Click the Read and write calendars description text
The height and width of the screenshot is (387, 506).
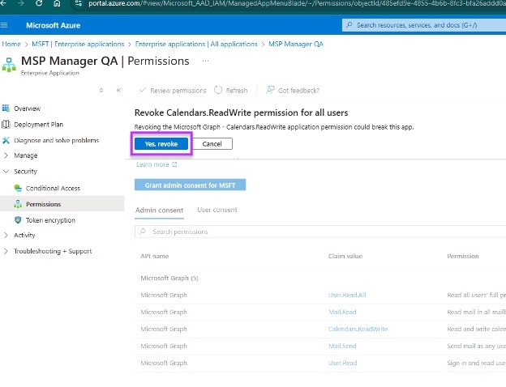(477, 329)
